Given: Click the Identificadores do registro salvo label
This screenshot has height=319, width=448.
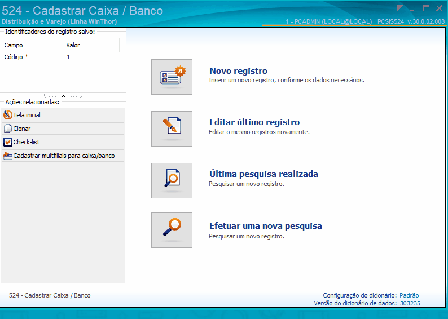Looking at the screenshot, I should point(50,32).
